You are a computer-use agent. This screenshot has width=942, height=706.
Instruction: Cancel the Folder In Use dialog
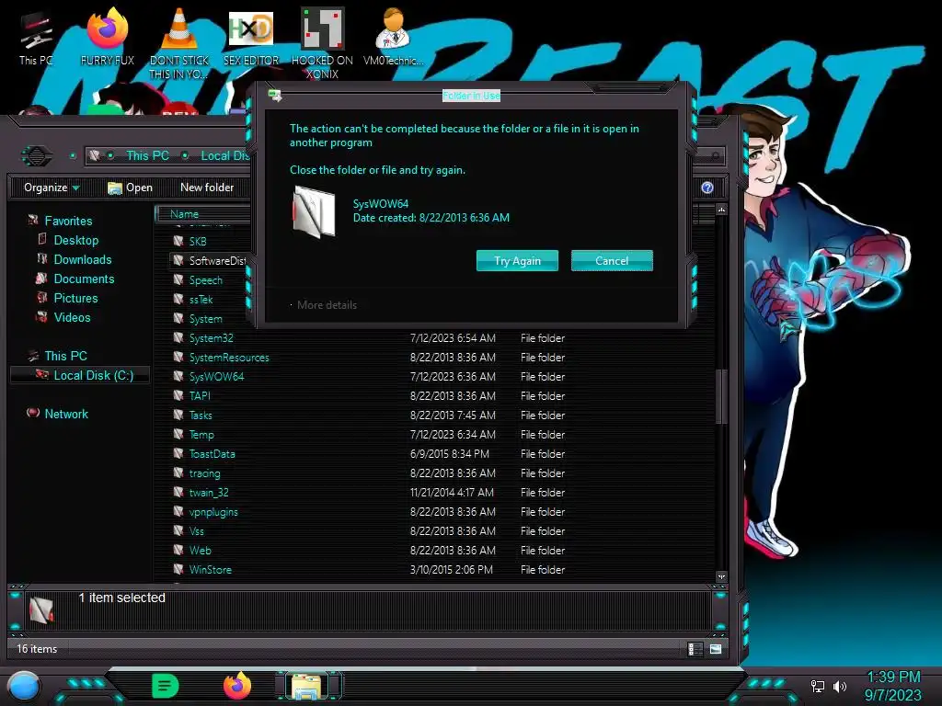[x=612, y=260]
